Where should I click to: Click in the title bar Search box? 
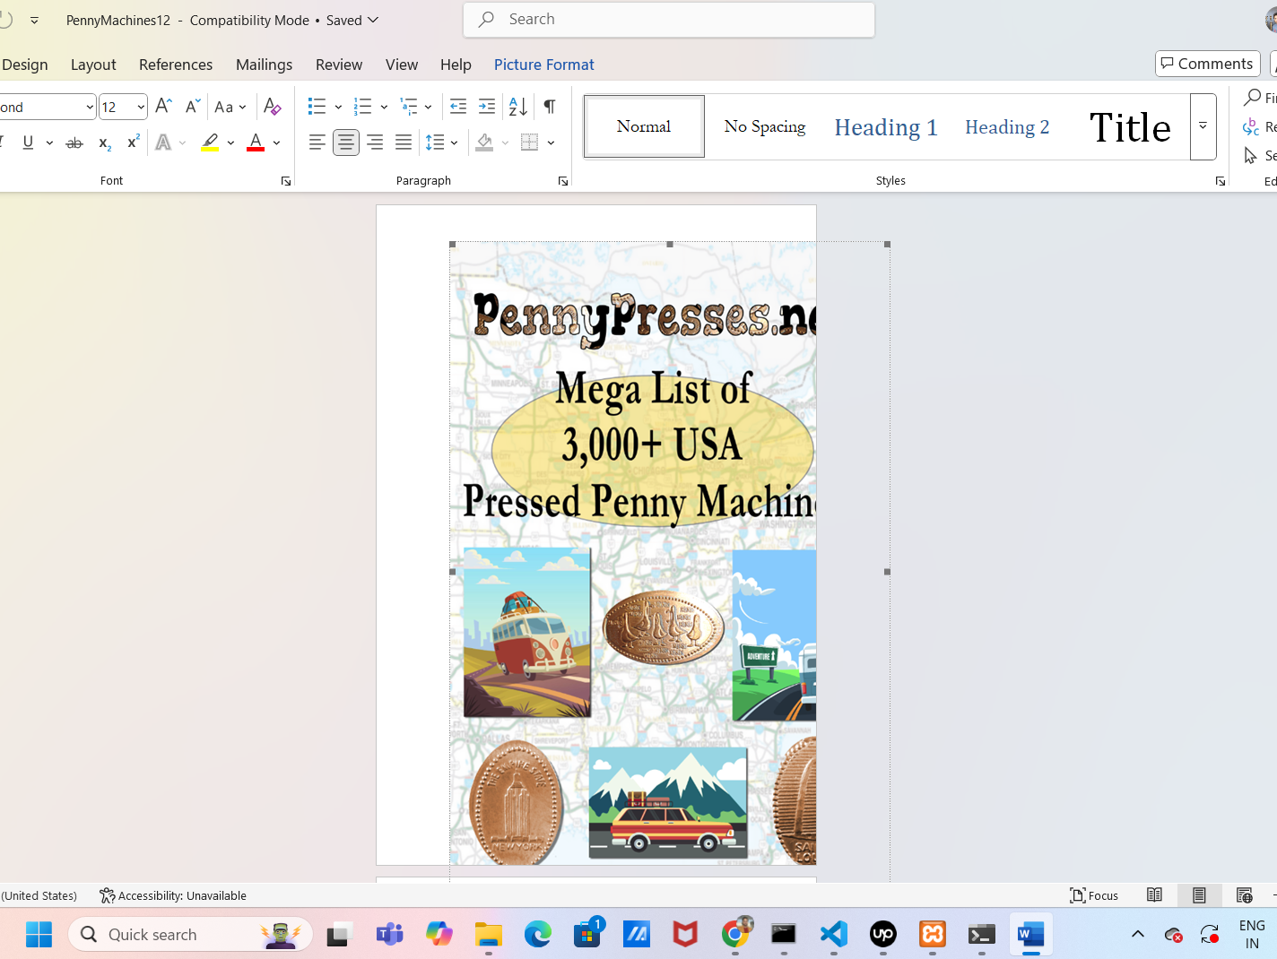click(x=669, y=20)
